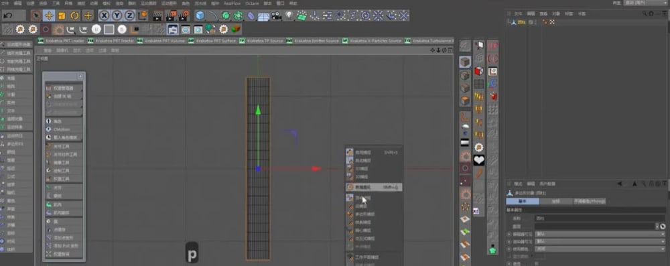Click the grid icon in right palette
The width and height of the screenshot is (670, 266).
click(479, 84)
